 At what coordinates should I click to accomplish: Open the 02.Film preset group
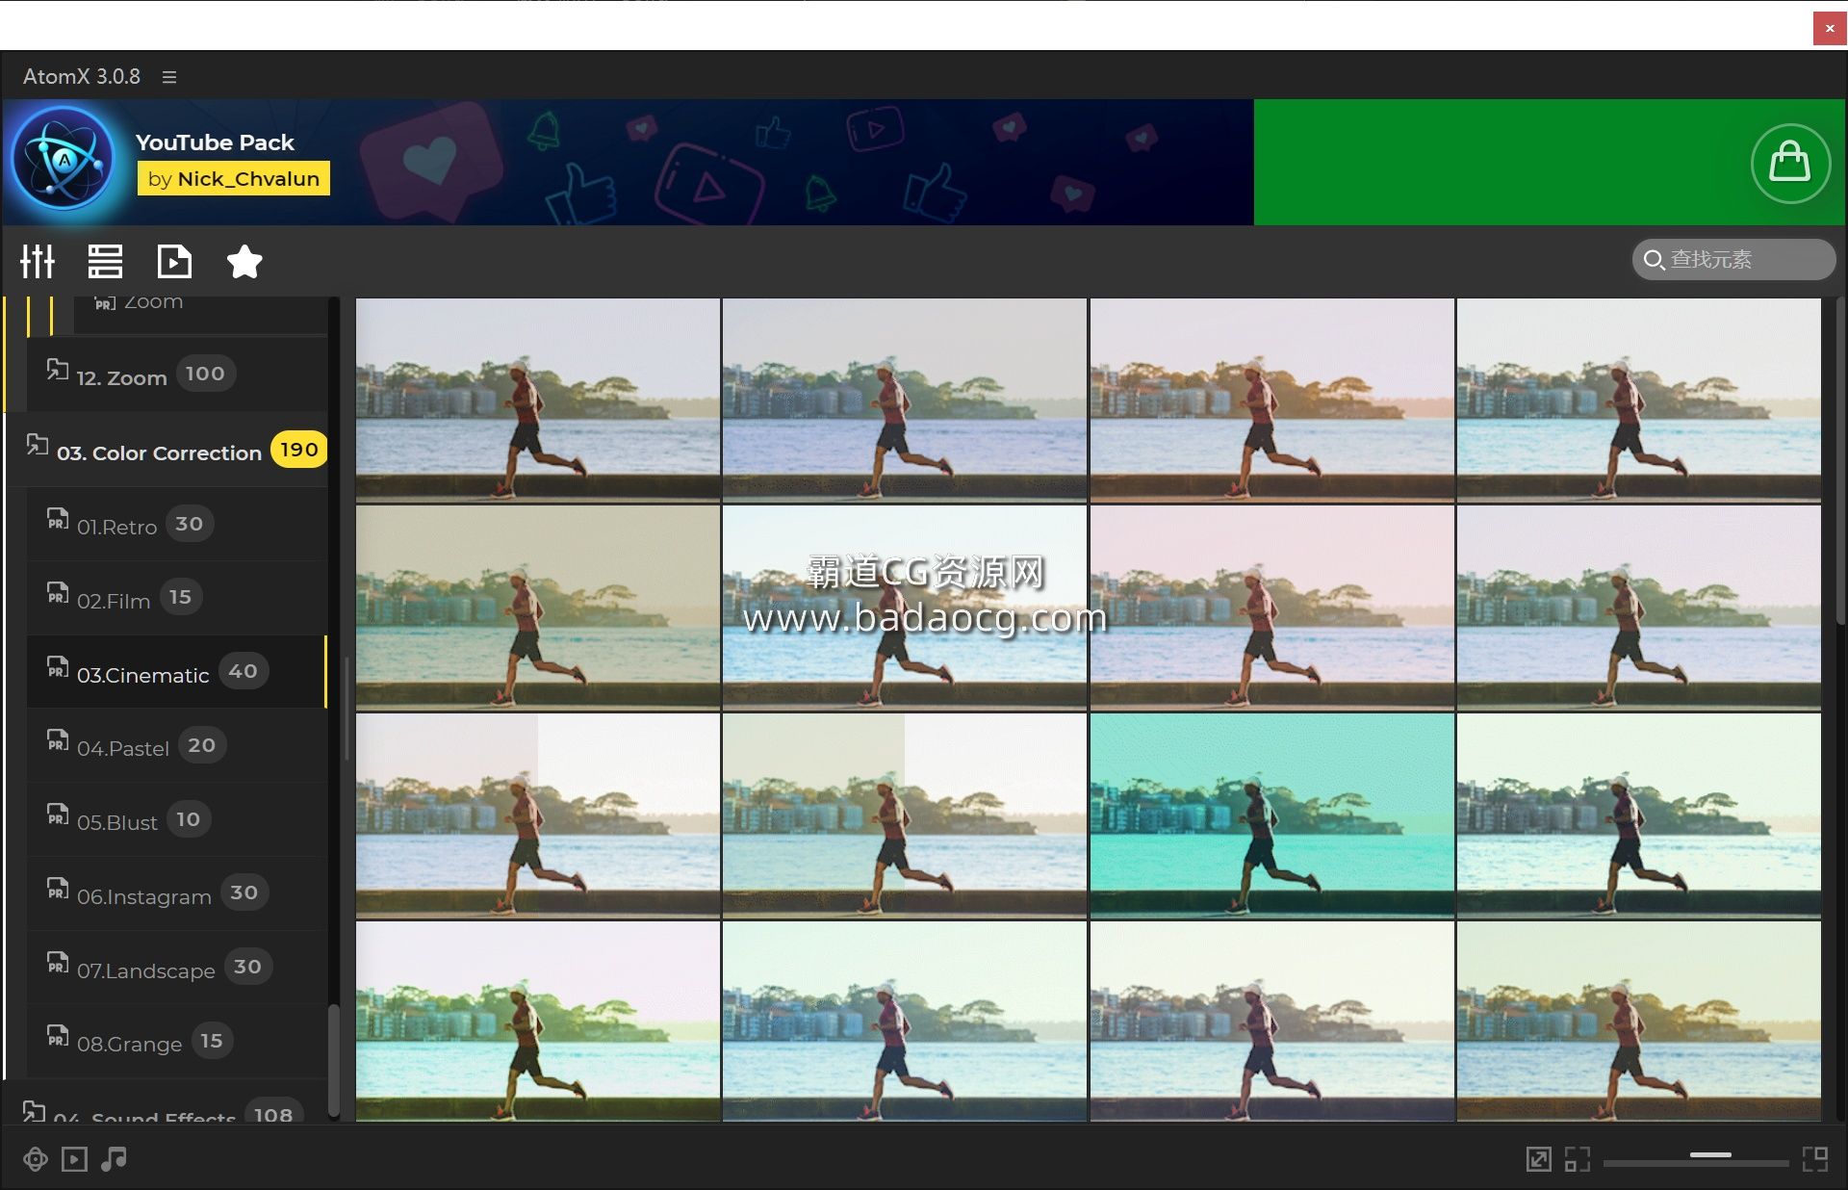[x=177, y=599]
